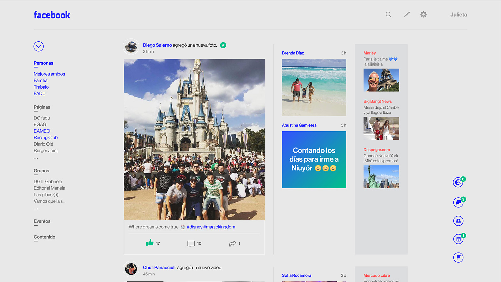Toggle green star next to Diego's post

click(x=223, y=45)
